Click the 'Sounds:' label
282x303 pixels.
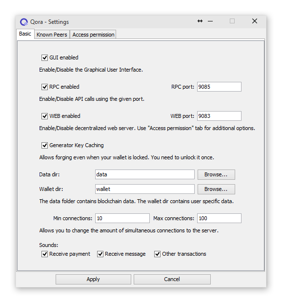pyautogui.click(x=49, y=245)
